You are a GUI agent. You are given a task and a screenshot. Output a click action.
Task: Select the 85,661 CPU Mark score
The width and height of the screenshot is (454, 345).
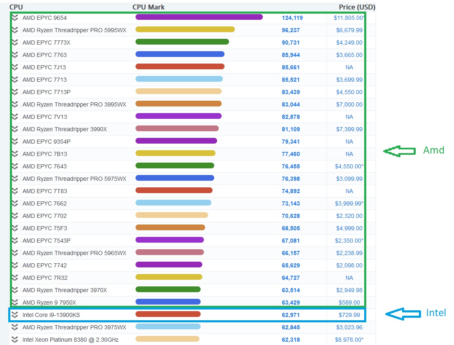(x=291, y=68)
